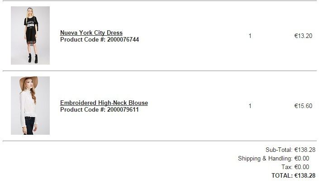
Task: Click the Shipping & Handling amount €0.00
Action: tap(301, 159)
